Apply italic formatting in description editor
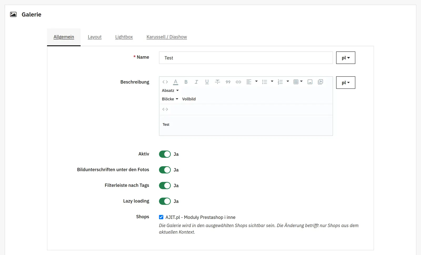This screenshot has width=421, height=255. click(x=196, y=82)
